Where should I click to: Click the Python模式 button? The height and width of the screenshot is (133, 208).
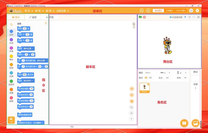[181, 11]
